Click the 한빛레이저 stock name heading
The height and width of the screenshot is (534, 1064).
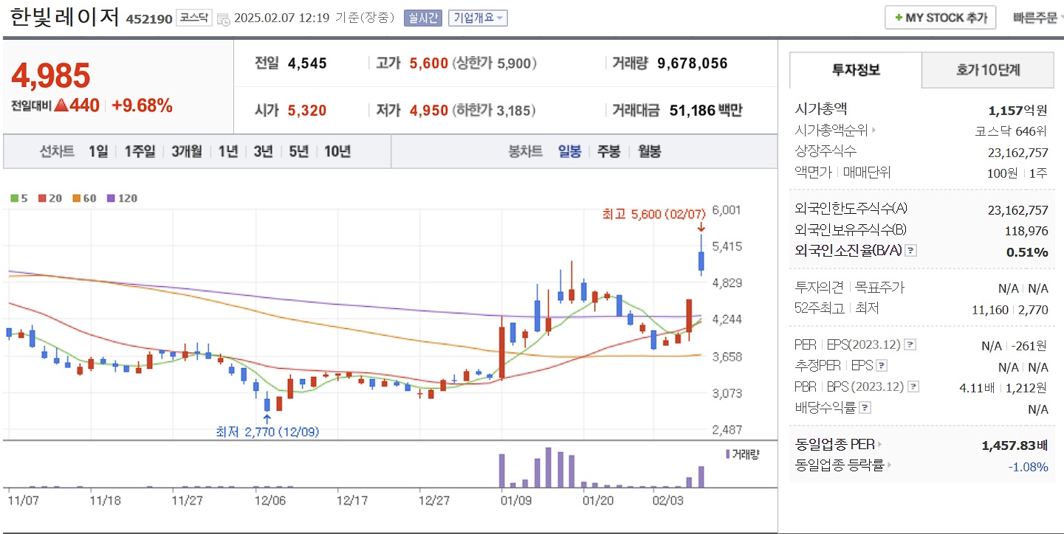tap(64, 18)
